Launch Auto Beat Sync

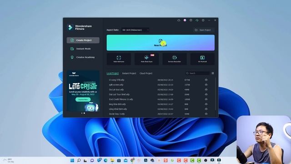pyautogui.click(x=146, y=59)
